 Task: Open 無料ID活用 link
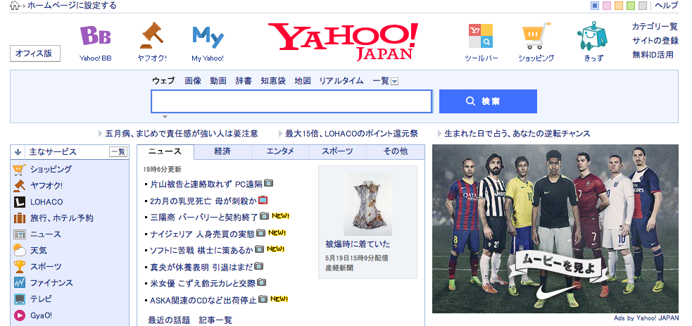click(x=653, y=55)
